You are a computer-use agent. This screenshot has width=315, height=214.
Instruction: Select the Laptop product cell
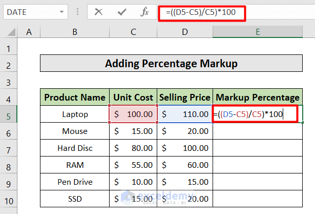(75, 114)
